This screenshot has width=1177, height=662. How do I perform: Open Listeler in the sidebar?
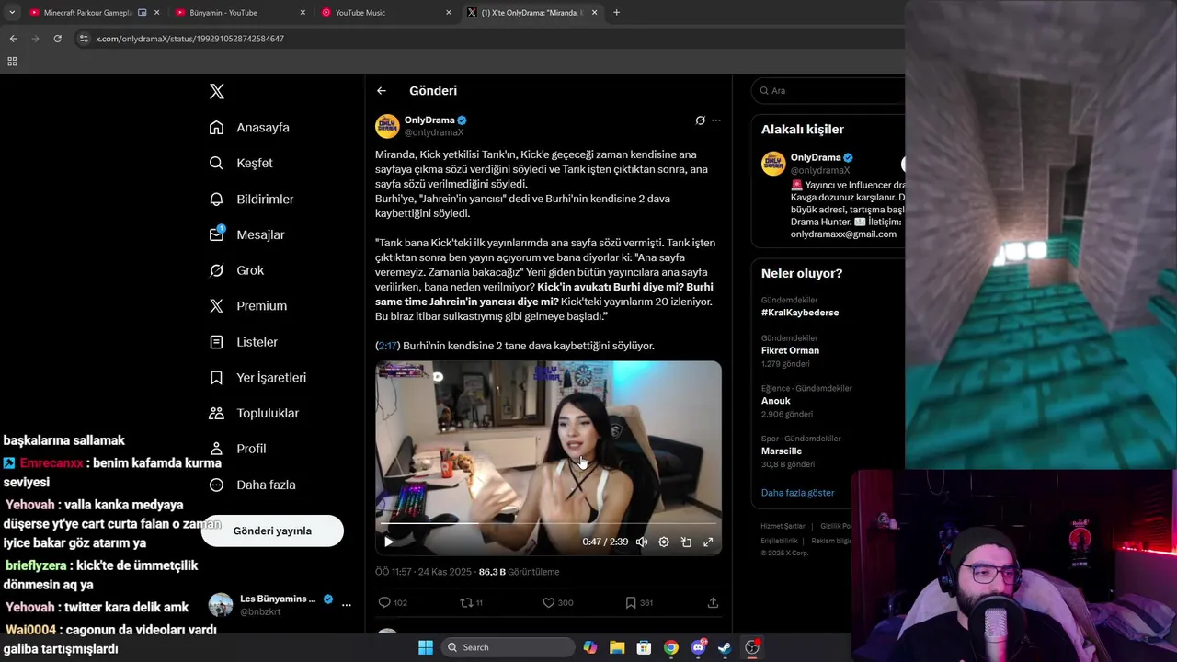[x=243, y=341]
